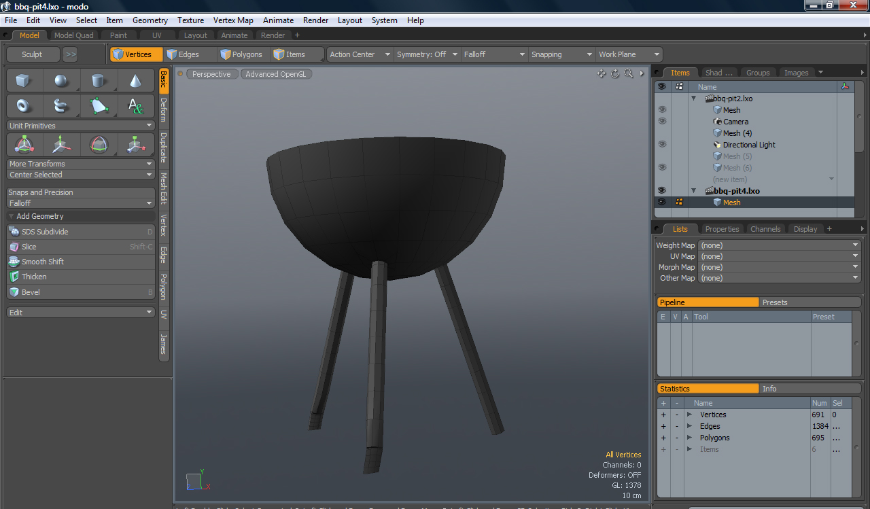Select the Pen polygon tool
This screenshot has height=509, width=870.
[99, 106]
